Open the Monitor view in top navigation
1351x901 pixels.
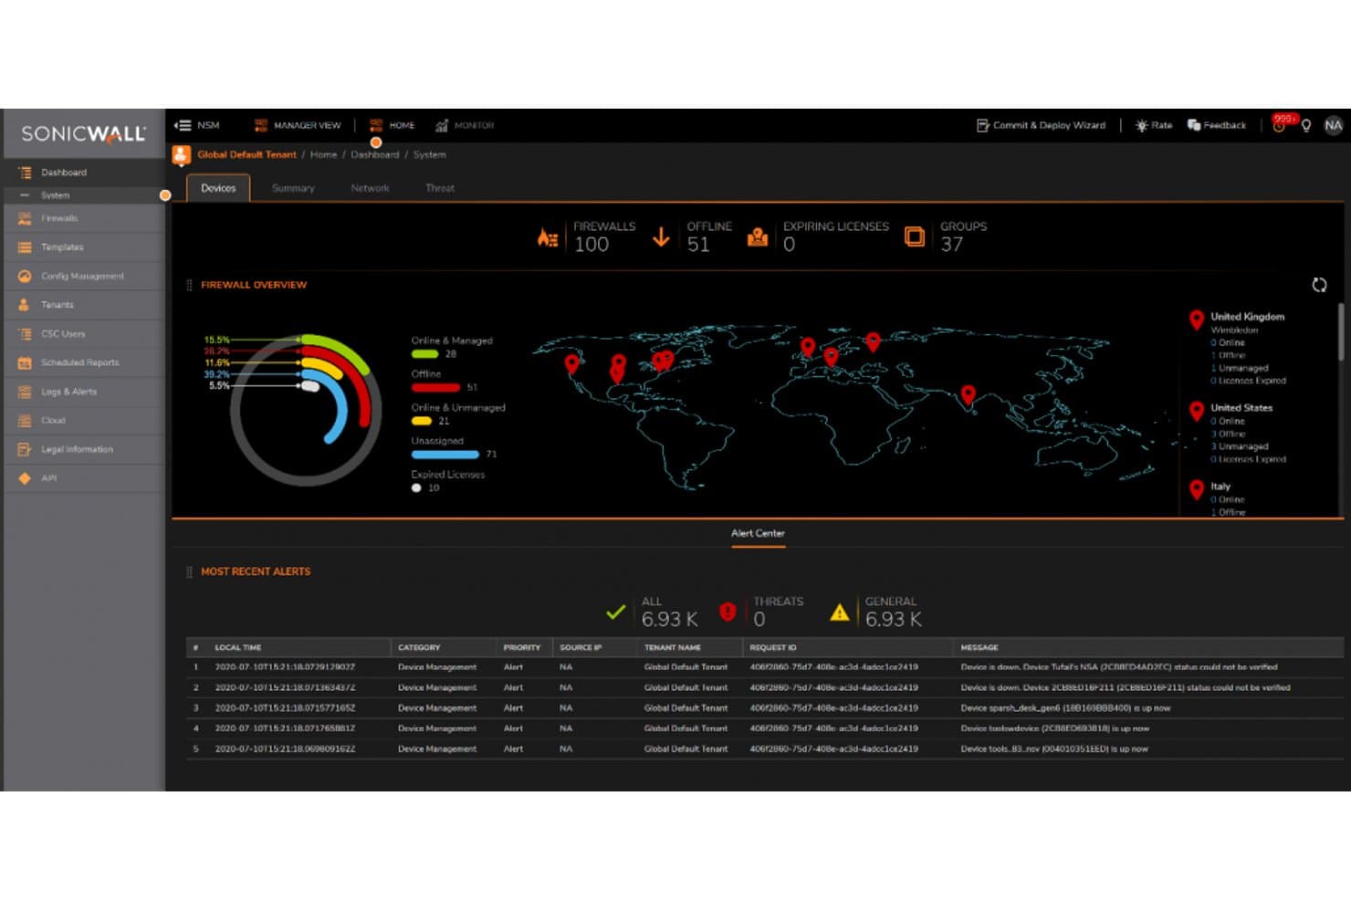click(x=465, y=125)
